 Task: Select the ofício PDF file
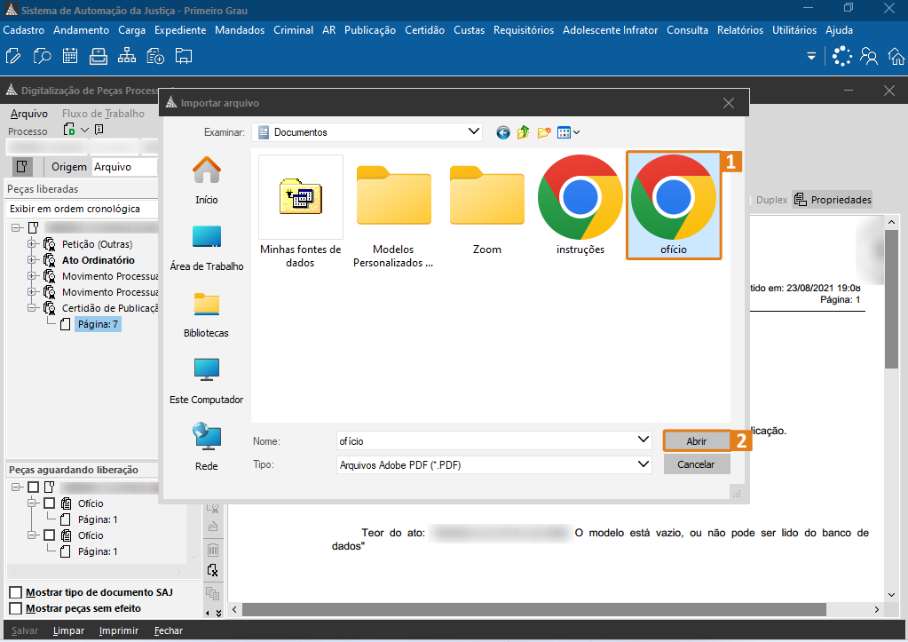click(674, 205)
